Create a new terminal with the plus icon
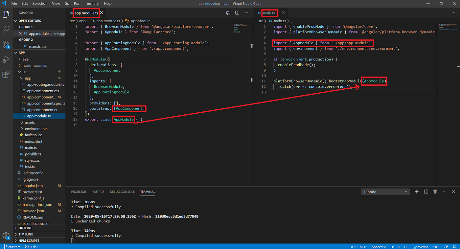 (417, 192)
